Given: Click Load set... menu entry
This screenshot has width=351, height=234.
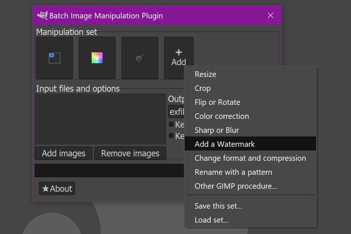Looking at the screenshot, I should click(250, 220).
